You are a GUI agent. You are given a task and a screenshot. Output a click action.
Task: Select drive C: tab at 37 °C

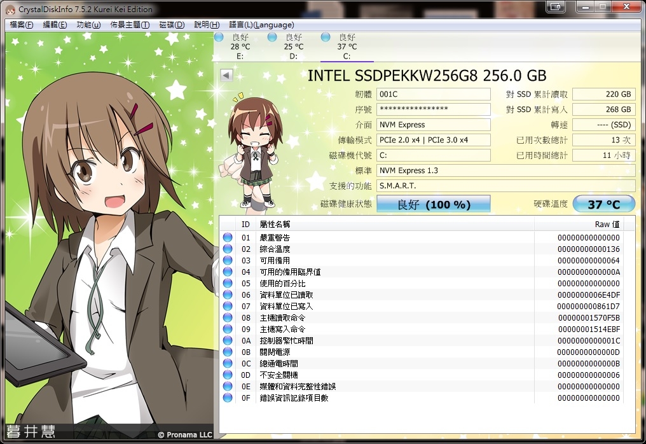click(347, 46)
